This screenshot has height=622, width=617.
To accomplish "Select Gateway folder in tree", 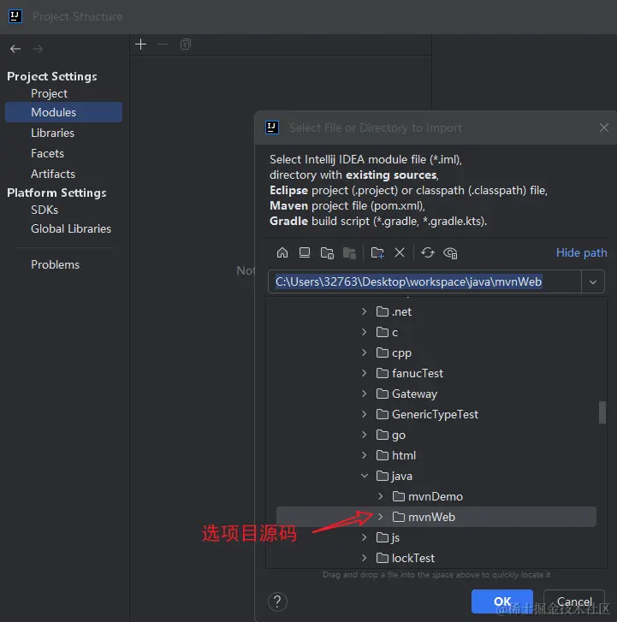I will point(406,394).
